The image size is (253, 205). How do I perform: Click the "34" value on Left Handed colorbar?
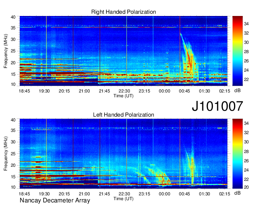click(x=246, y=123)
